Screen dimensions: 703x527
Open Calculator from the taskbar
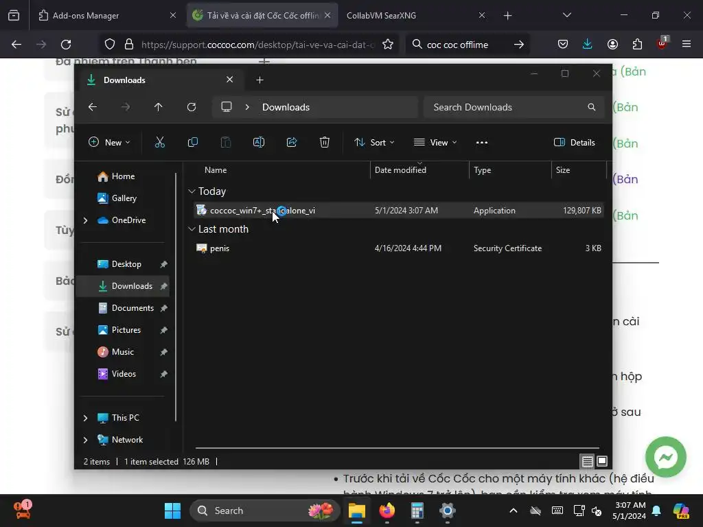[x=417, y=511]
